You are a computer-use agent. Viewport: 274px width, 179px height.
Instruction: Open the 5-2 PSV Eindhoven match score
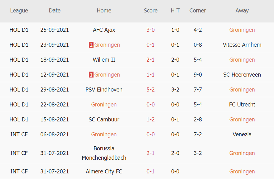151,90
